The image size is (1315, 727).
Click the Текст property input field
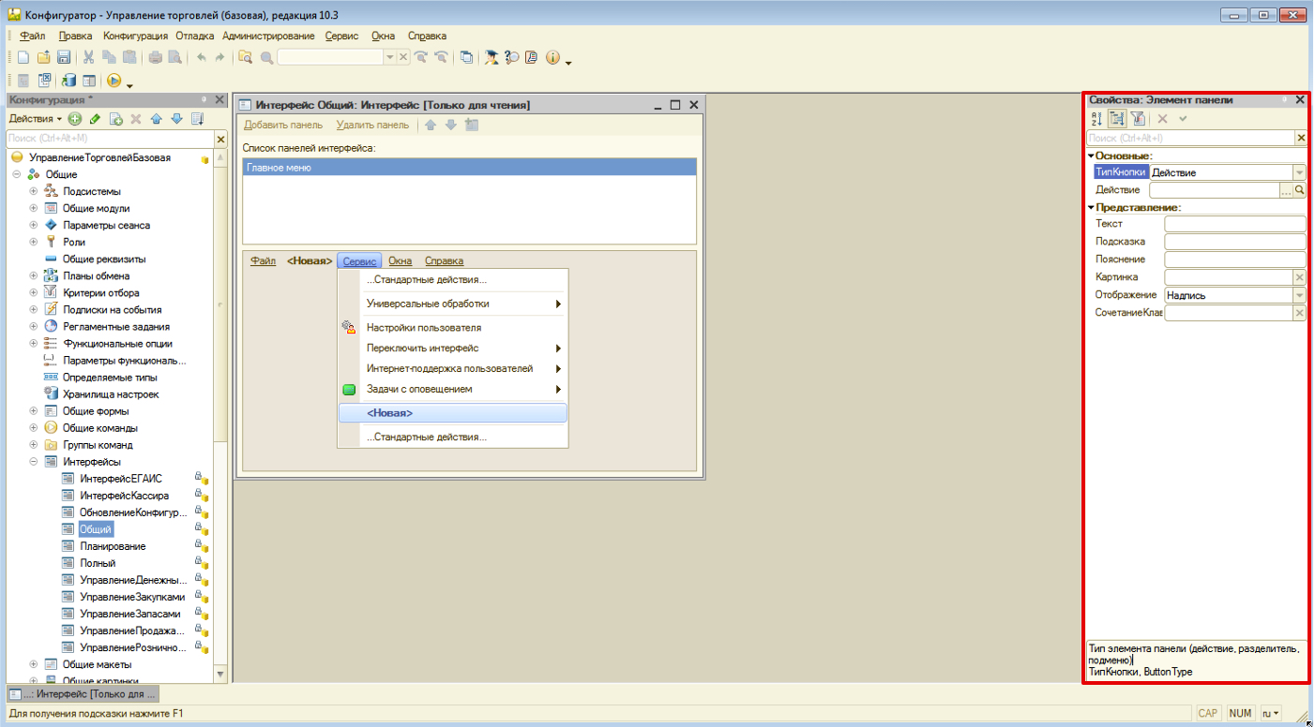pyautogui.click(x=1234, y=224)
